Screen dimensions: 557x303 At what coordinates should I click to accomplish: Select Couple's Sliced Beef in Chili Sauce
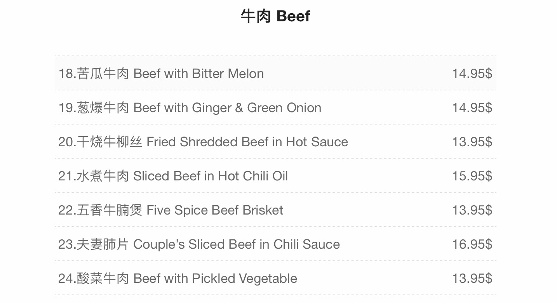pyautogui.click(x=236, y=244)
